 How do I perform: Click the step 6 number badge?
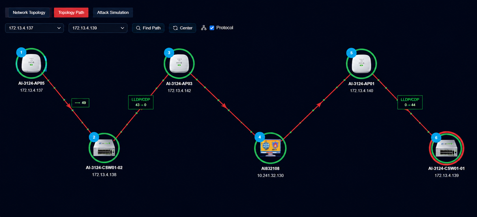click(436, 138)
